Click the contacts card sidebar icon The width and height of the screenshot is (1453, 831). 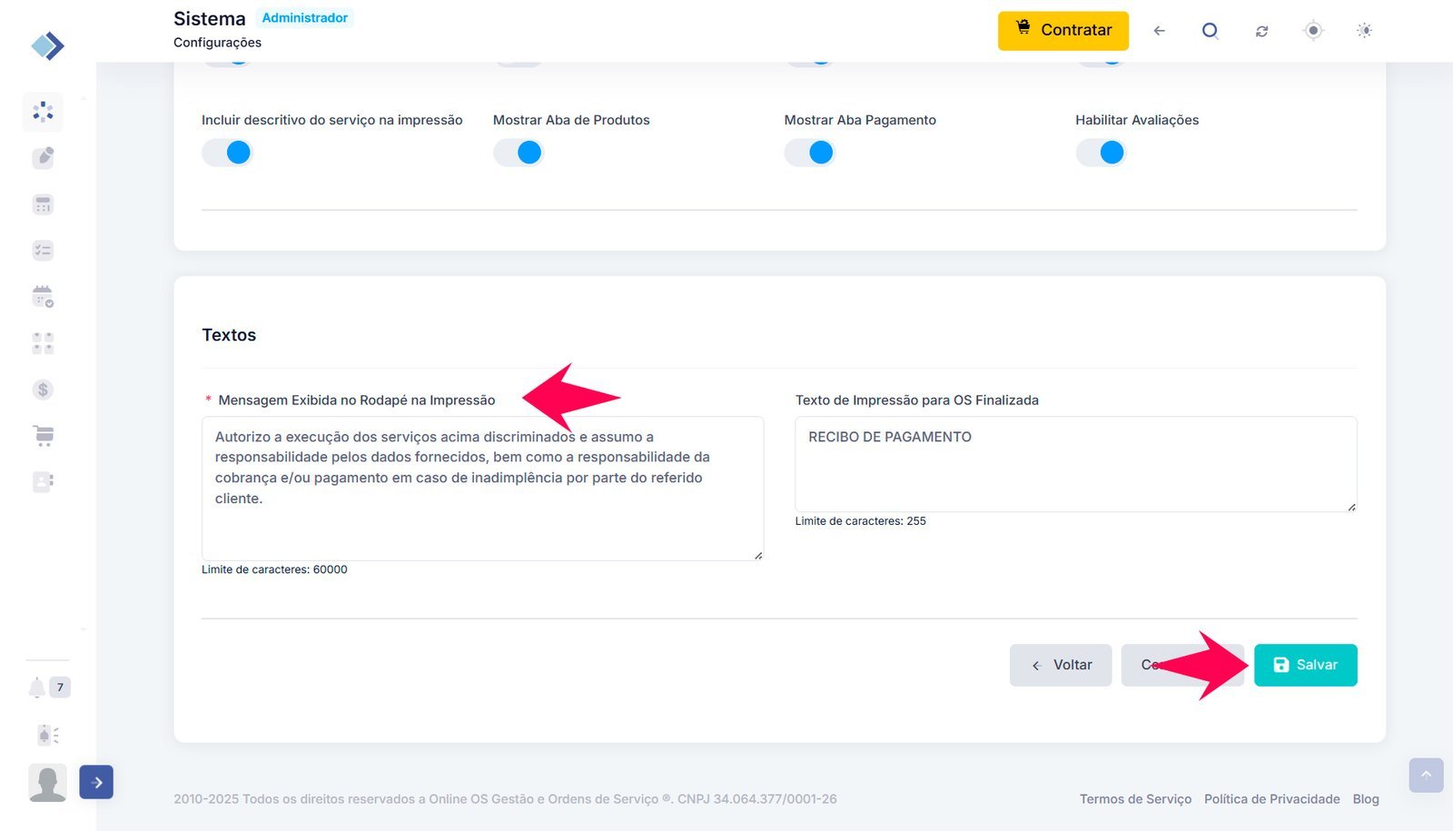(x=43, y=481)
